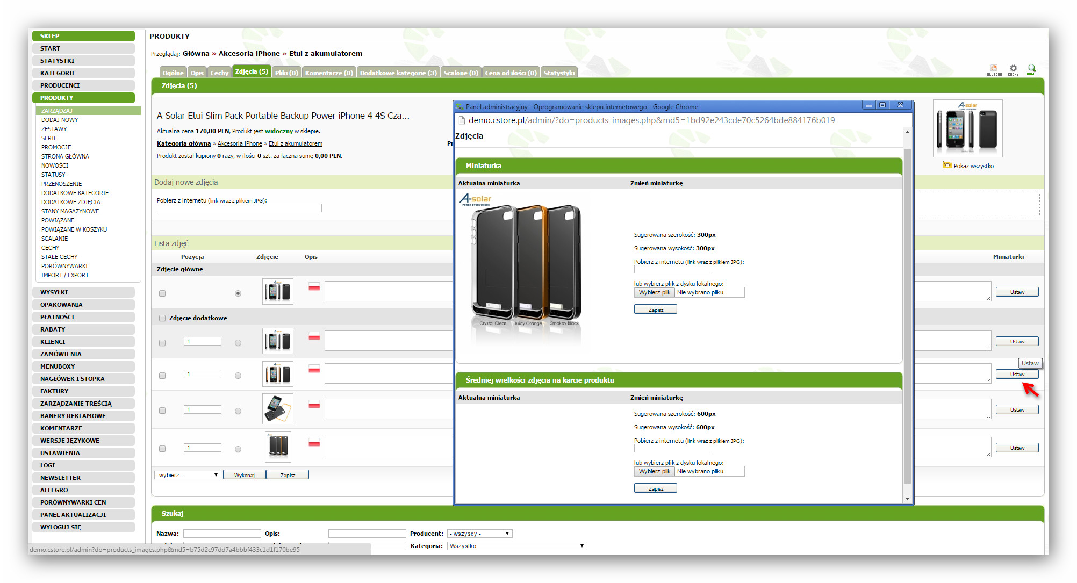The width and height of the screenshot is (1077, 583).
Task: Click the position field of the first additional photo
Action: pos(203,341)
